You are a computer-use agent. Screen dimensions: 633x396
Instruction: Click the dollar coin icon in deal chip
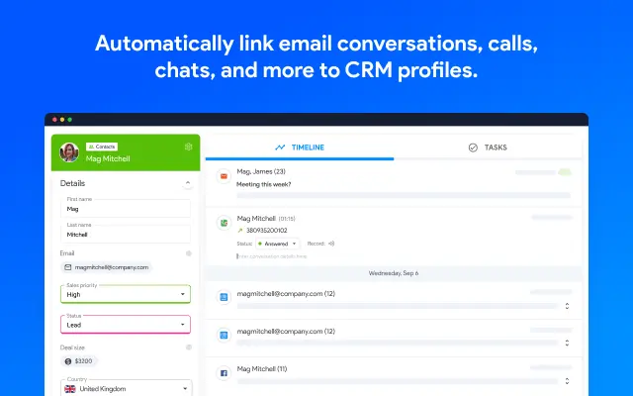68,361
